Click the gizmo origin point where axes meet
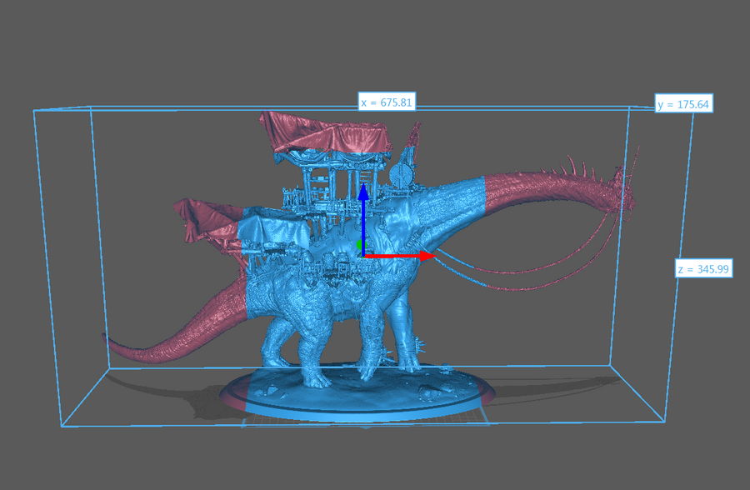The height and width of the screenshot is (490, 750). coord(364,258)
